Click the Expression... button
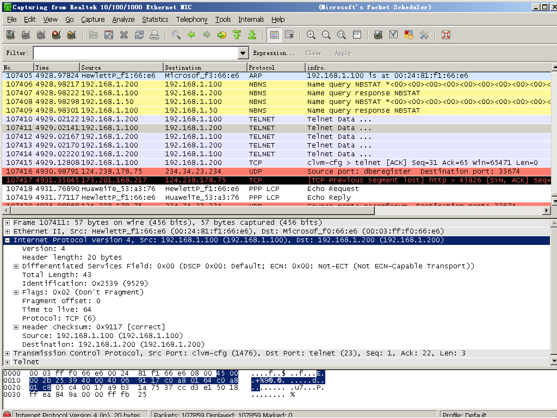The width and height of the screenshot is (557, 418). tap(274, 53)
